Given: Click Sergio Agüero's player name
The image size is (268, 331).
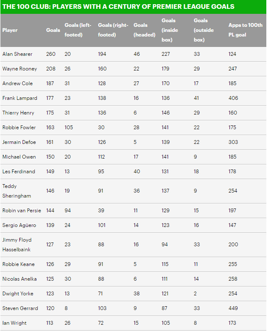Looking at the screenshot, I should pyautogui.click(x=19, y=225).
